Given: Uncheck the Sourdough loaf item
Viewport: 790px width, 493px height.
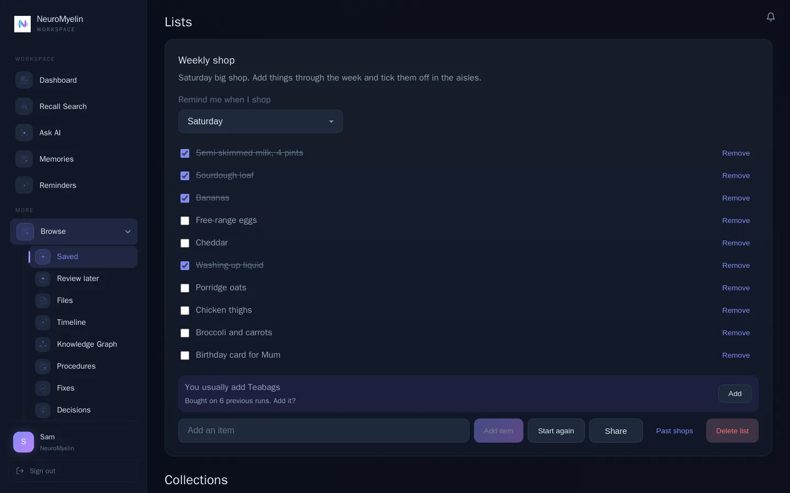Looking at the screenshot, I should [185, 176].
